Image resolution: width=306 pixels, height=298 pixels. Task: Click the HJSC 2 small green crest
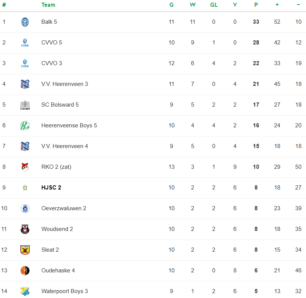point(25,188)
